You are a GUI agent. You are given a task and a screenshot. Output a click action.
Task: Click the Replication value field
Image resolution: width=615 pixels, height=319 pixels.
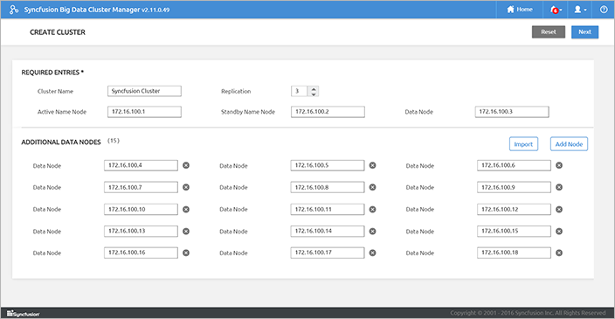point(300,91)
